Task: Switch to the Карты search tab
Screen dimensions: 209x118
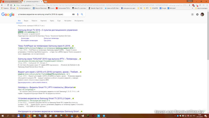Action: point(52,21)
